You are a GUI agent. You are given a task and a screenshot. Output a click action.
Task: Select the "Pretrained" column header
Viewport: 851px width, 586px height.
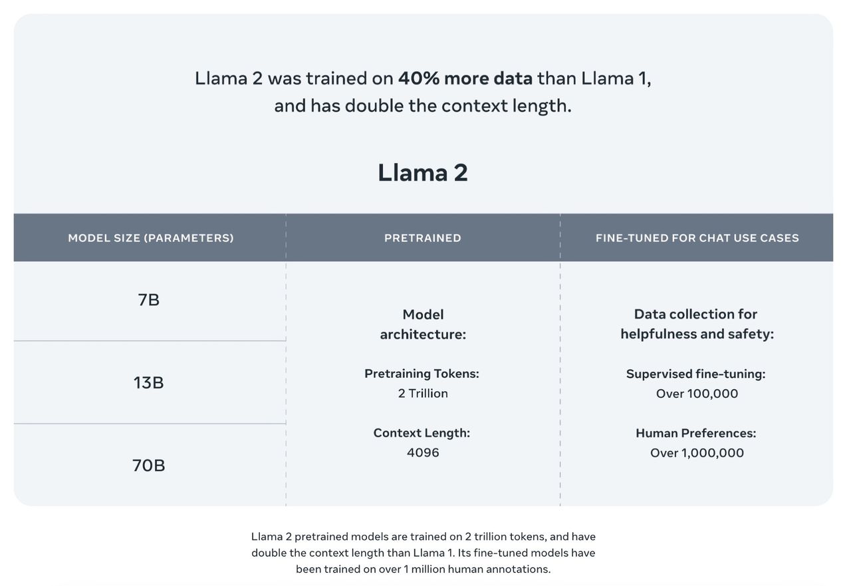pyautogui.click(x=423, y=238)
